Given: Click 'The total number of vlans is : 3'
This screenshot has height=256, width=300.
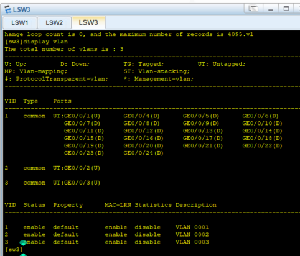Looking at the screenshot, I should click(64, 49).
